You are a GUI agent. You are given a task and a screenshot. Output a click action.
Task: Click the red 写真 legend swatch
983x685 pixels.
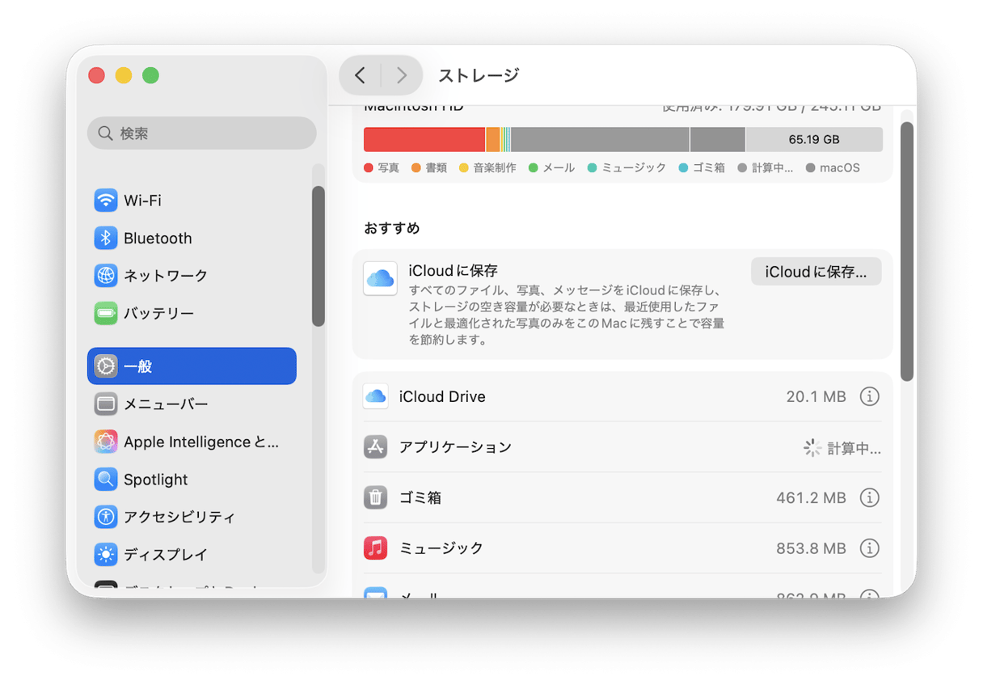pyautogui.click(x=365, y=167)
